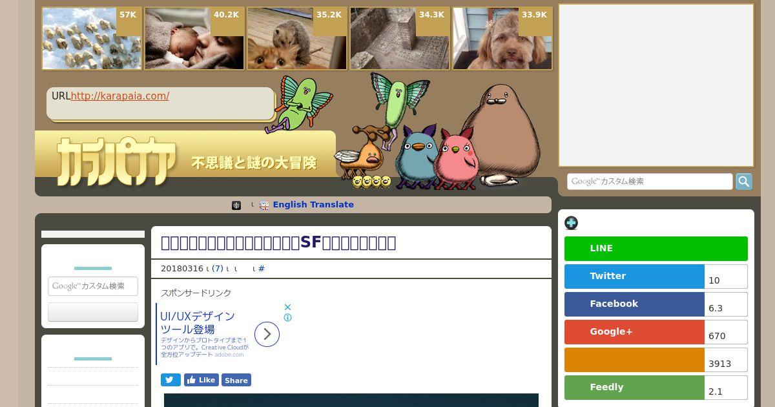Click the header Google custom search field

650,182
